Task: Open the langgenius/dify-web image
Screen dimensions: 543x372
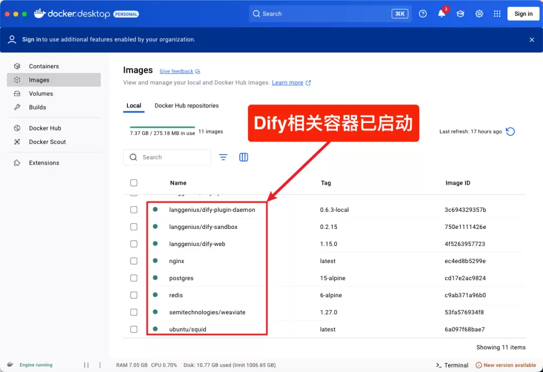Action: coord(197,244)
